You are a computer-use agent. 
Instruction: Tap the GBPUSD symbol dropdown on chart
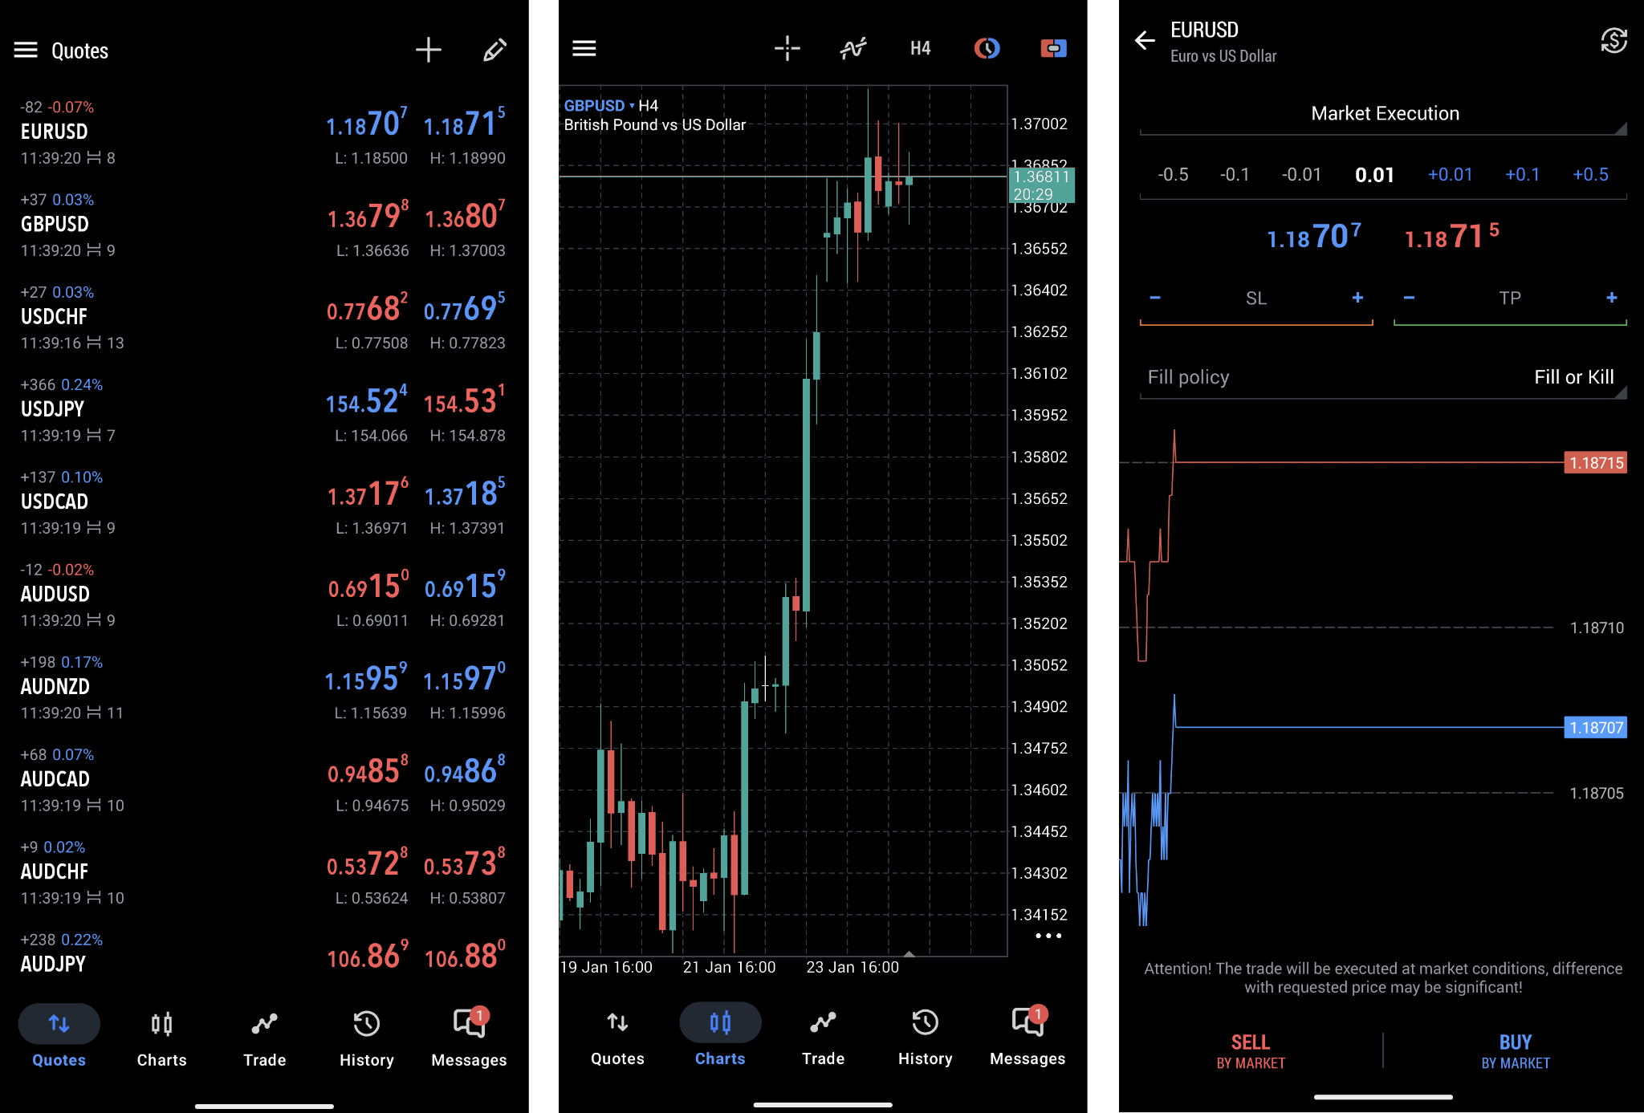599,106
